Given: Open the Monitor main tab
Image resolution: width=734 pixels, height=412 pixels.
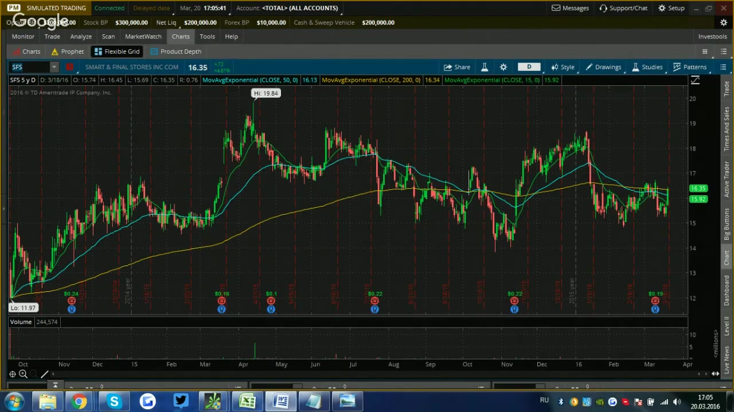Looking at the screenshot, I should point(23,37).
